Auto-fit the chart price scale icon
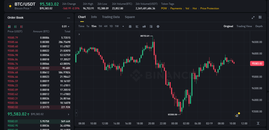The height and width of the screenshot is (130, 269). (258, 123)
